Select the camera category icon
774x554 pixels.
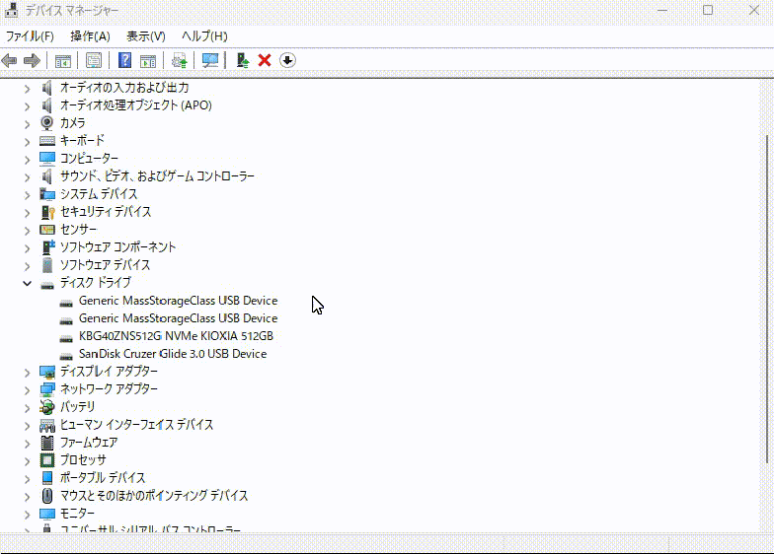tap(47, 122)
